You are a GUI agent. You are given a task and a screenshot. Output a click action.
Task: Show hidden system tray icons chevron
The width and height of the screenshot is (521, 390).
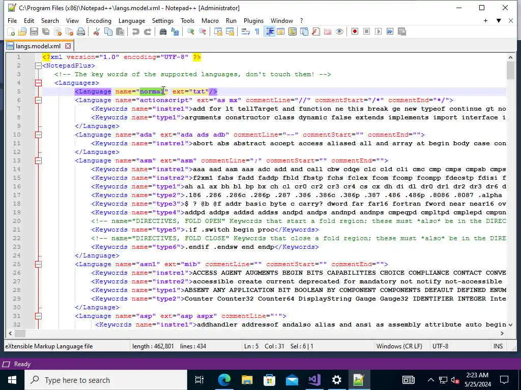(x=430, y=380)
